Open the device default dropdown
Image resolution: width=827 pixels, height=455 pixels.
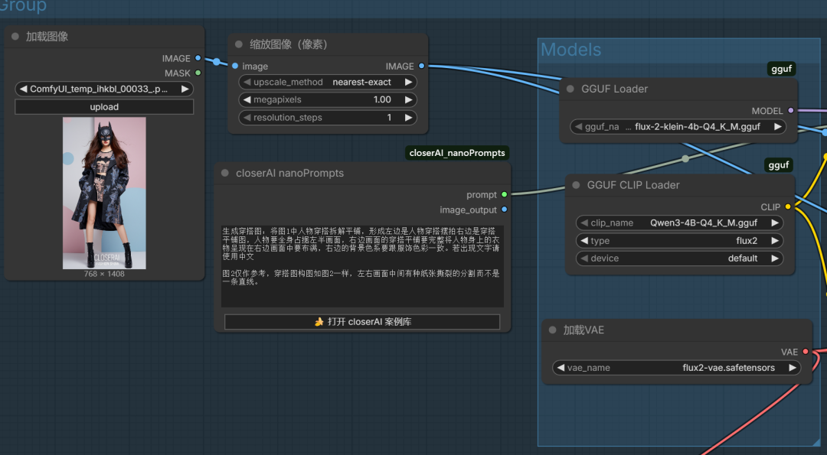click(x=679, y=258)
